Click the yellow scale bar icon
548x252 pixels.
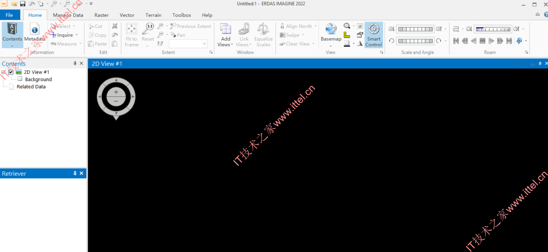(x=347, y=35)
